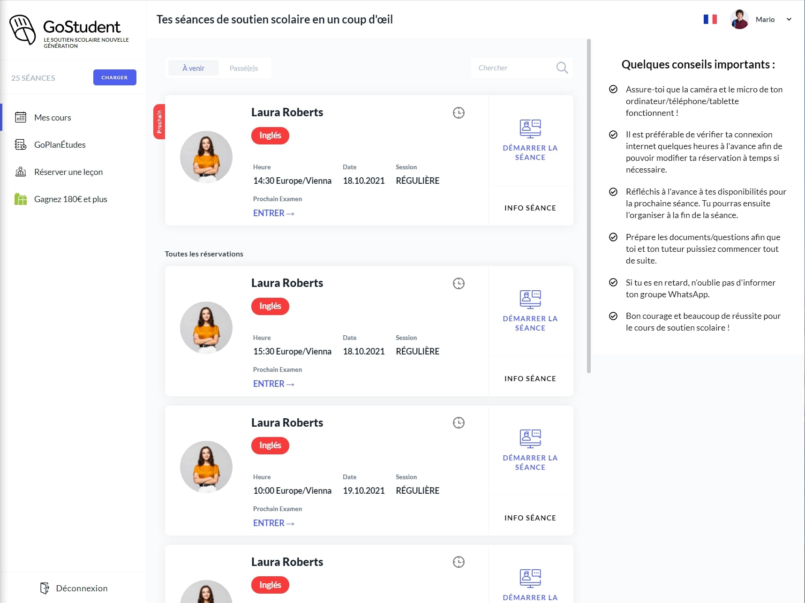Click the 'Toutes les réservations' heading
This screenshot has width=805, height=603.
point(204,254)
